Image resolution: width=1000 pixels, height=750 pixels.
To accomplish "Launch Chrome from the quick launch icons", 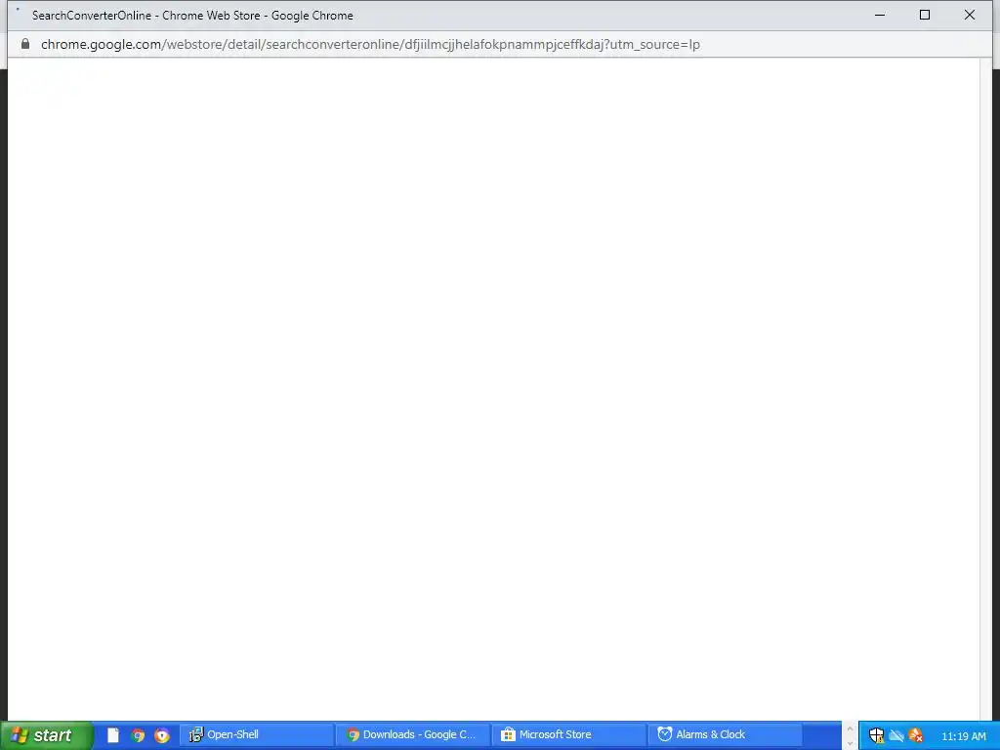I will click(138, 735).
